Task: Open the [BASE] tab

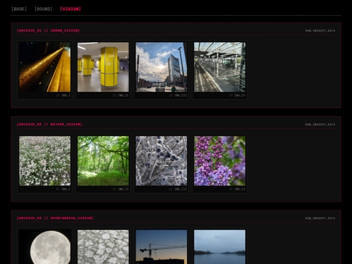Action: [x=19, y=8]
